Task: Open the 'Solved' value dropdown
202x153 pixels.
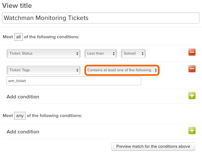Action: pos(133,53)
